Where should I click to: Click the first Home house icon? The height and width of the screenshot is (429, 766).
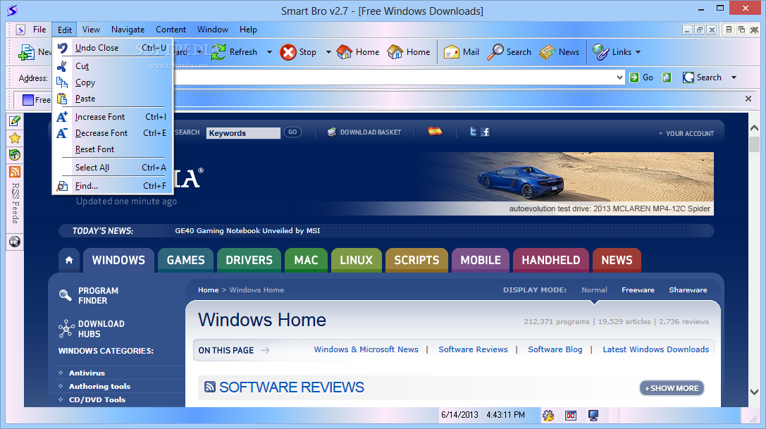pos(345,52)
